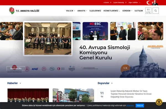Click the arrow next to Haberler
This screenshot has width=166, height=109.
[x=20, y=83]
